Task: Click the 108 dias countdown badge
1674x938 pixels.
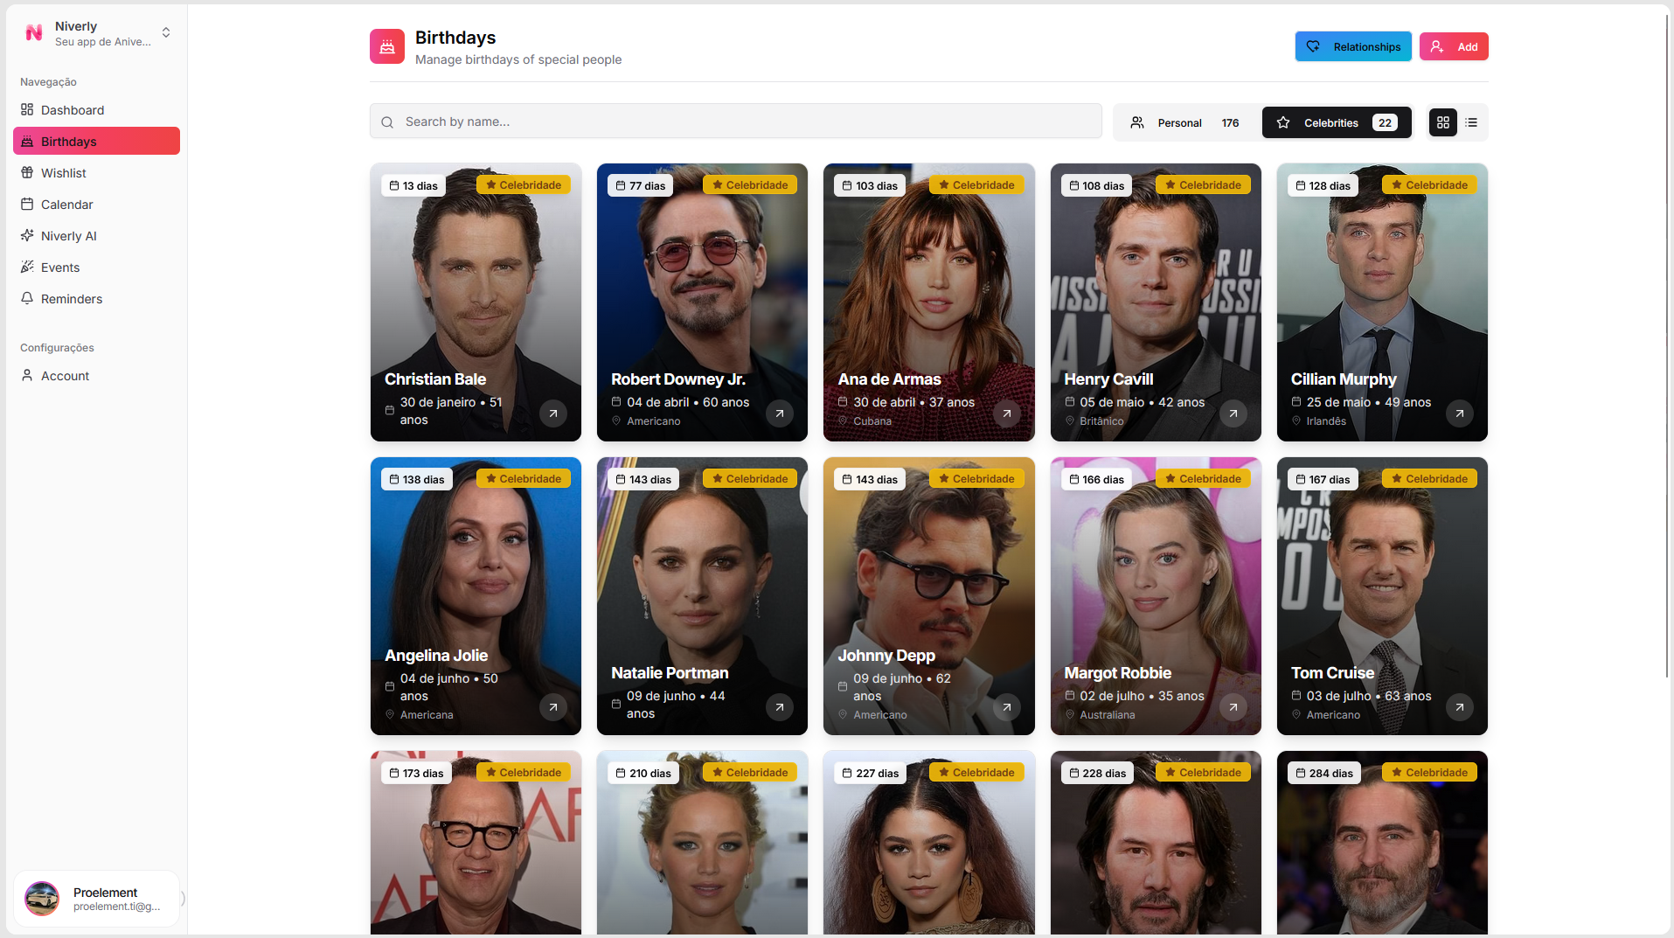Action: (1096, 186)
